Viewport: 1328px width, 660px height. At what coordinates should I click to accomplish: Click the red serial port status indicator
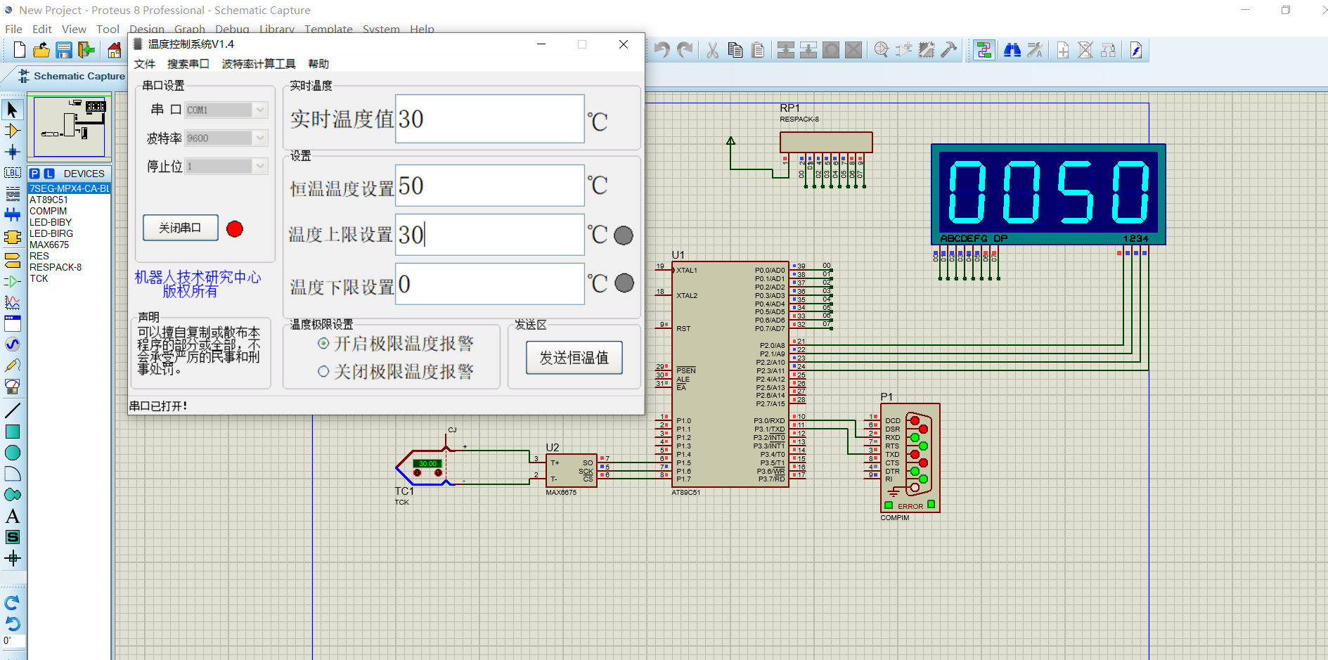[x=235, y=229]
